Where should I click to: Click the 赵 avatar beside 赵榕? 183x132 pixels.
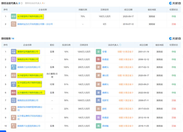click(x=98, y=109)
